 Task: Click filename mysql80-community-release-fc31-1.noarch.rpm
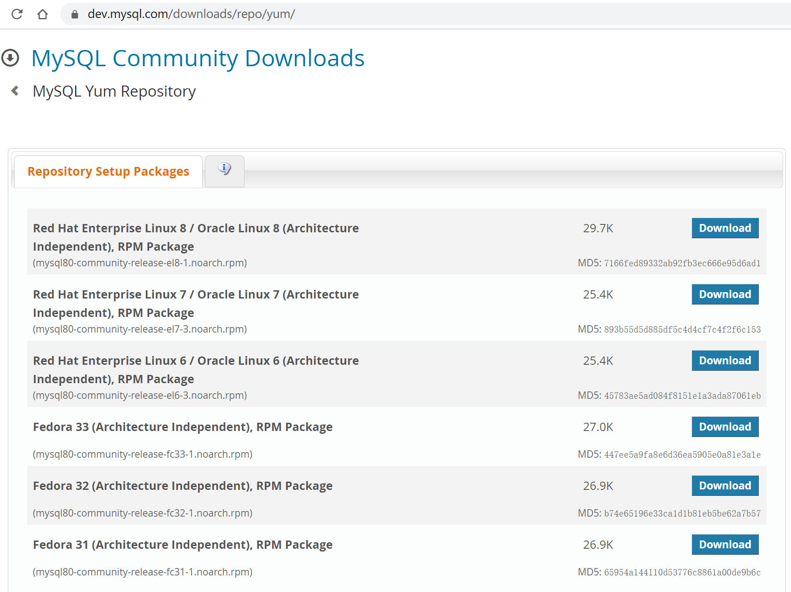[x=143, y=572]
